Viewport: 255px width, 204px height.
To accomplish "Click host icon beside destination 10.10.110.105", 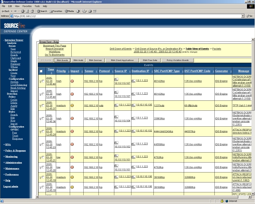I will (133, 105).
